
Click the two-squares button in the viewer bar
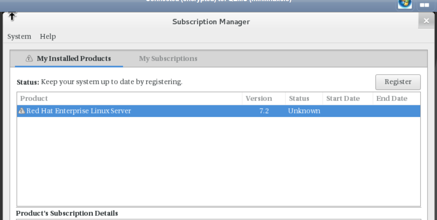pyautogui.click(x=424, y=5)
